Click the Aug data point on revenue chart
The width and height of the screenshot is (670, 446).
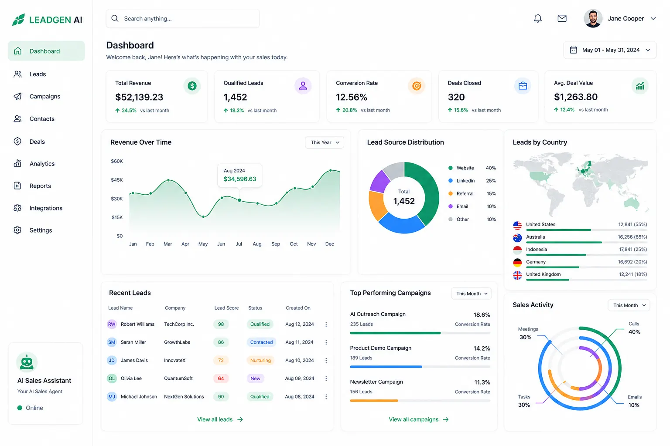pyautogui.click(x=258, y=203)
